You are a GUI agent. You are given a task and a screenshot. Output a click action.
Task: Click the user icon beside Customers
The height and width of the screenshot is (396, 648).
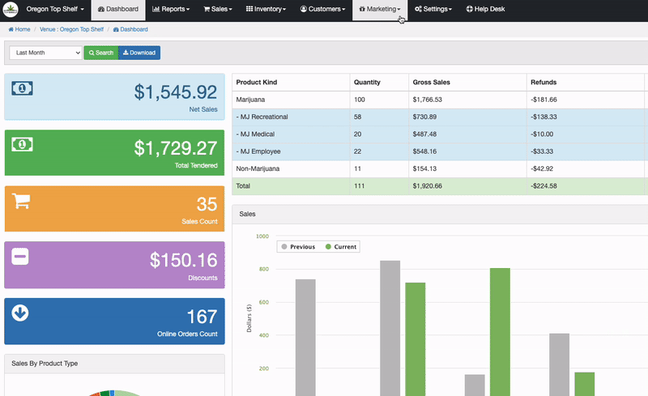[303, 9]
